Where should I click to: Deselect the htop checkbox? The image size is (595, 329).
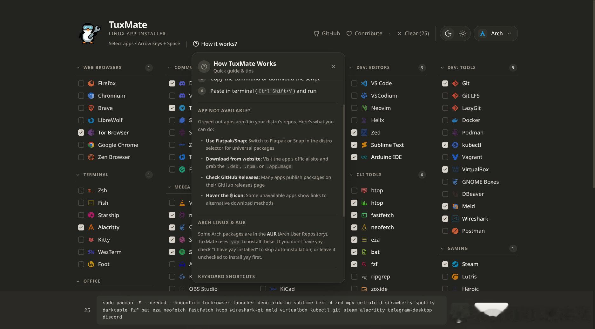point(354,203)
